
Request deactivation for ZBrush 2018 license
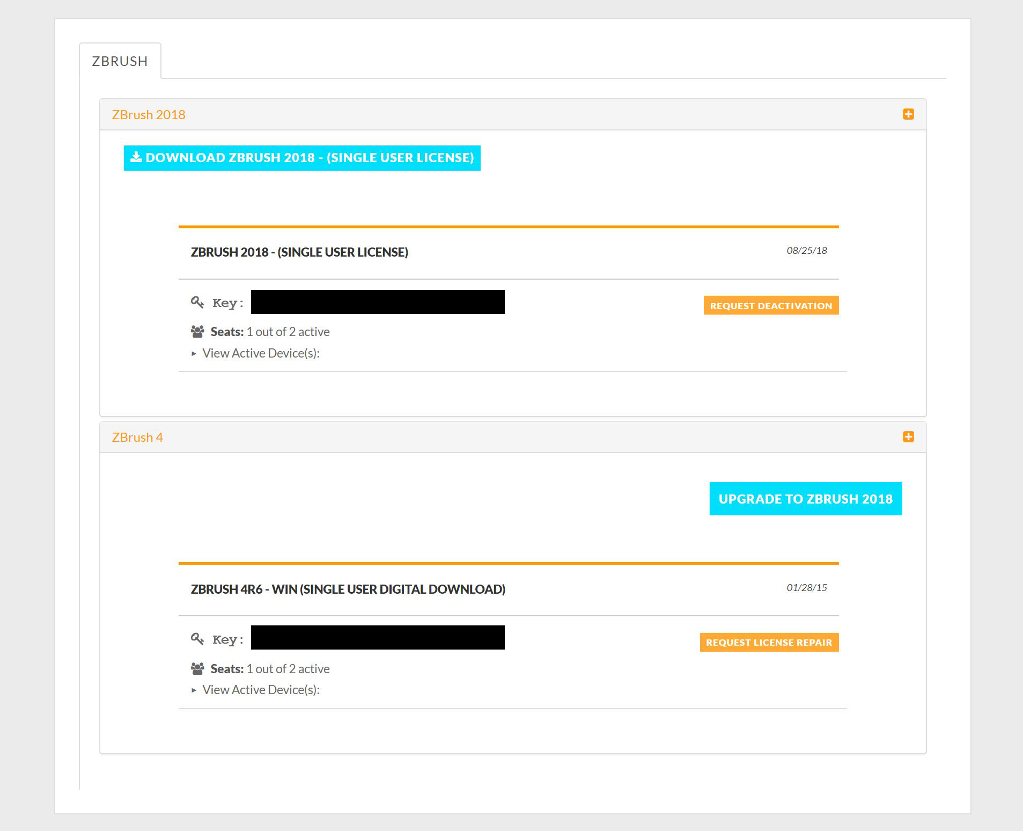[771, 305]
